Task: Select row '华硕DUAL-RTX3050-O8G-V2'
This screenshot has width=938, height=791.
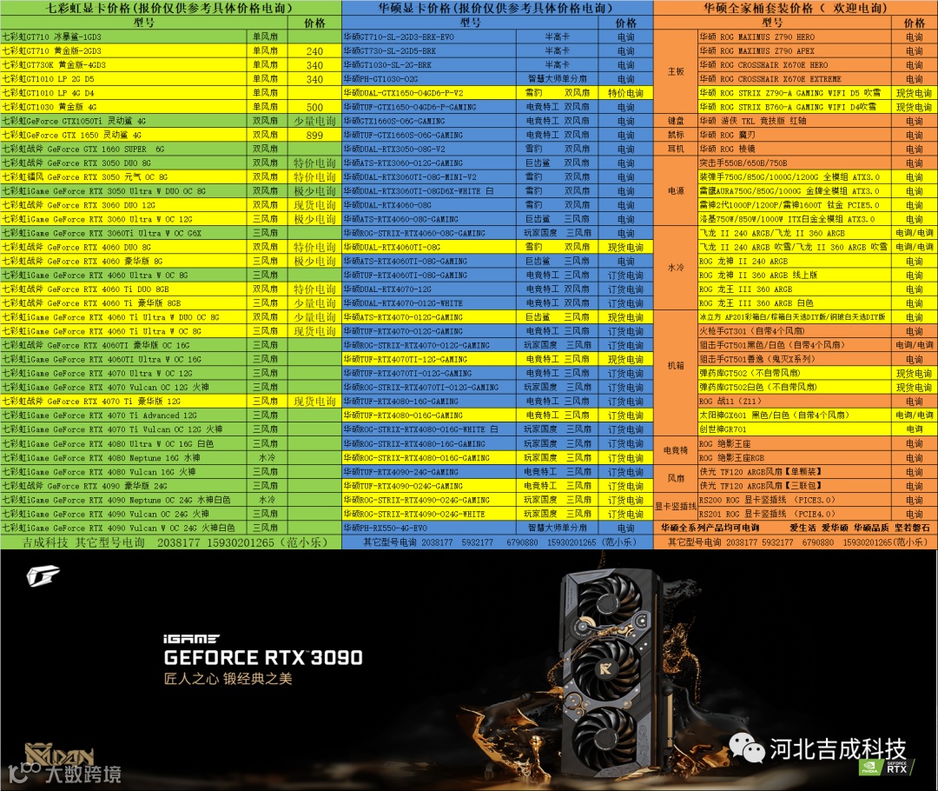Action: [x=497, y=150]
